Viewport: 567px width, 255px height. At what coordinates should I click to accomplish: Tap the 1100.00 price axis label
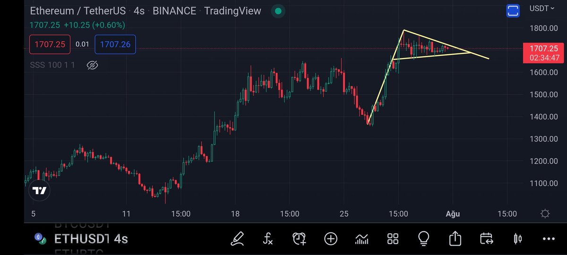pyautogui.click(x=543, y=183)
